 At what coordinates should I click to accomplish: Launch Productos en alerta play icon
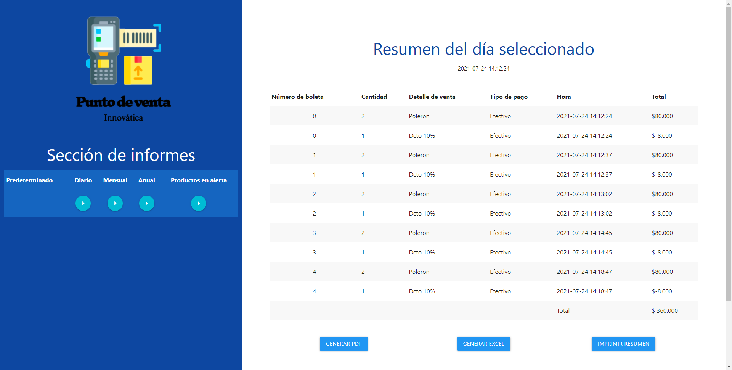199,203
